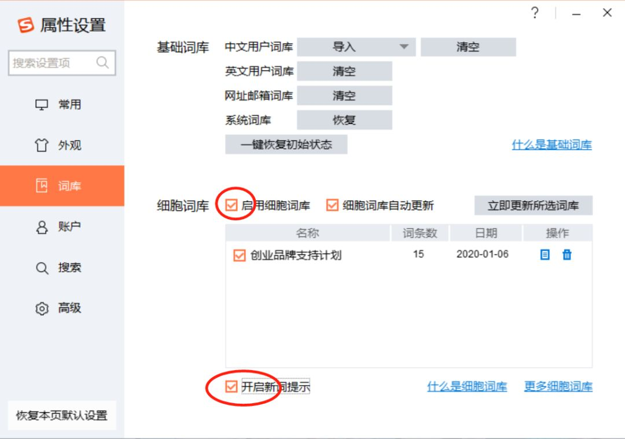Click 恢复本页默认设置 button
The height and width of the screenshot is (439, 625).
pyautogui.click(x=62, y=415)
